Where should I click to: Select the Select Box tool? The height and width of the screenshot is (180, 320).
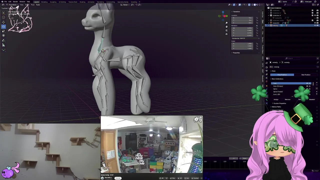tap(3, 12)
